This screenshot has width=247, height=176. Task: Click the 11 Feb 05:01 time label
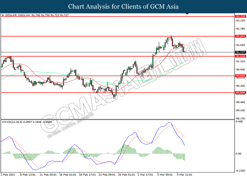(48, 175)
